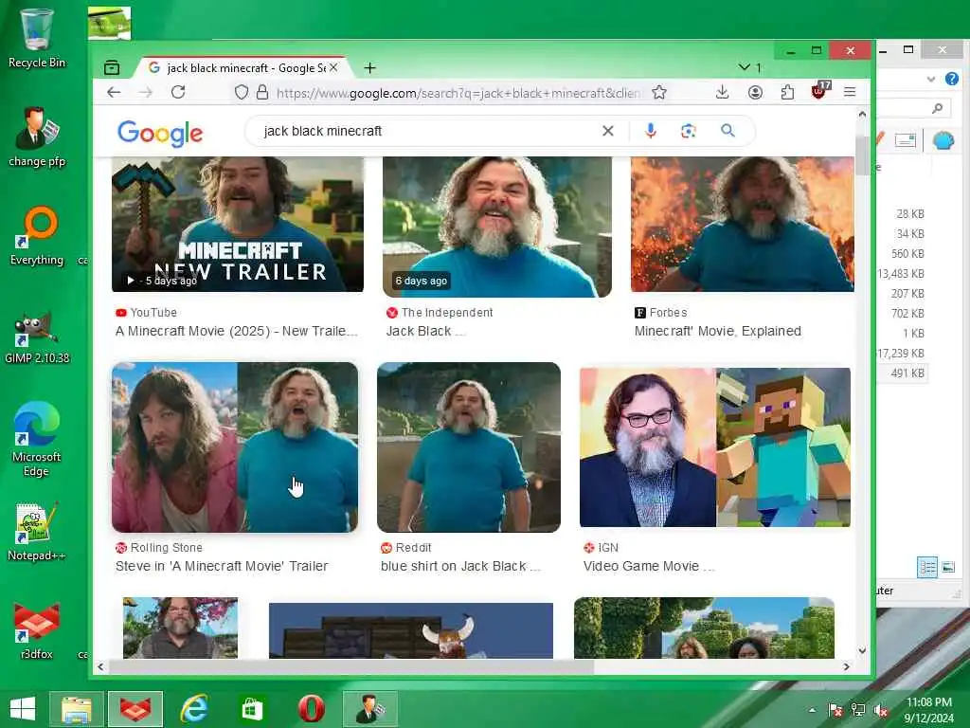Click the browser Back arrow
The width and height of the screenshot is (970, 728).
[114, 92]
